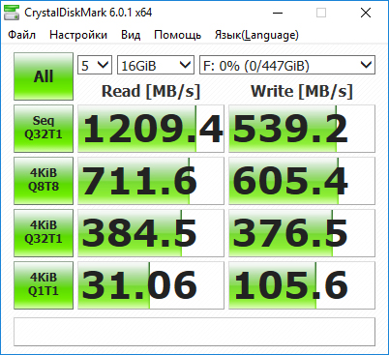Click the sequential read result 1209.4
389x355 pixels.
click(151, 129)
